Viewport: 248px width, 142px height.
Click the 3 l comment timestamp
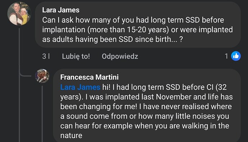[x=46, y=56]
